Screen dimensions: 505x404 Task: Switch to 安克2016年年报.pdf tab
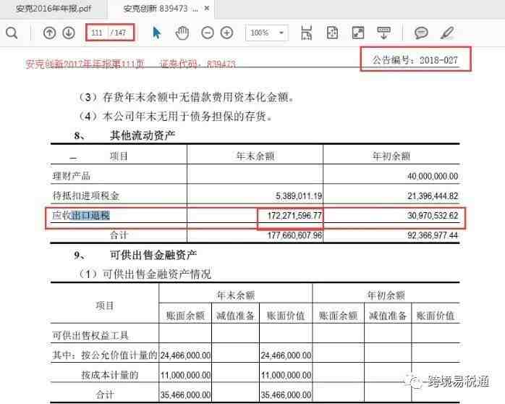[49, 9]
